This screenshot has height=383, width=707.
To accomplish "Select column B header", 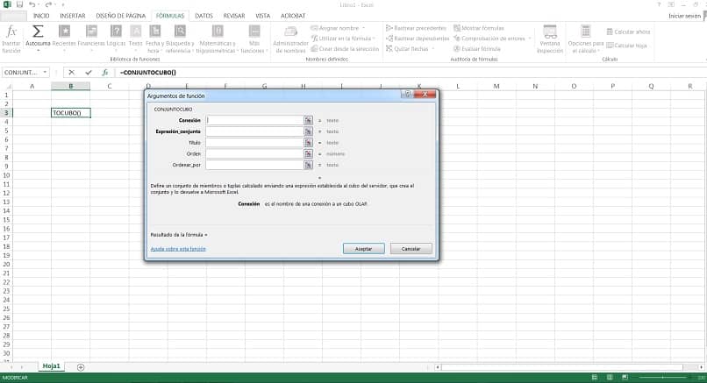I will (71, 86).
